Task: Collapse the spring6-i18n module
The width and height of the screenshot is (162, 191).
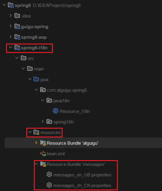Action: 11,47
